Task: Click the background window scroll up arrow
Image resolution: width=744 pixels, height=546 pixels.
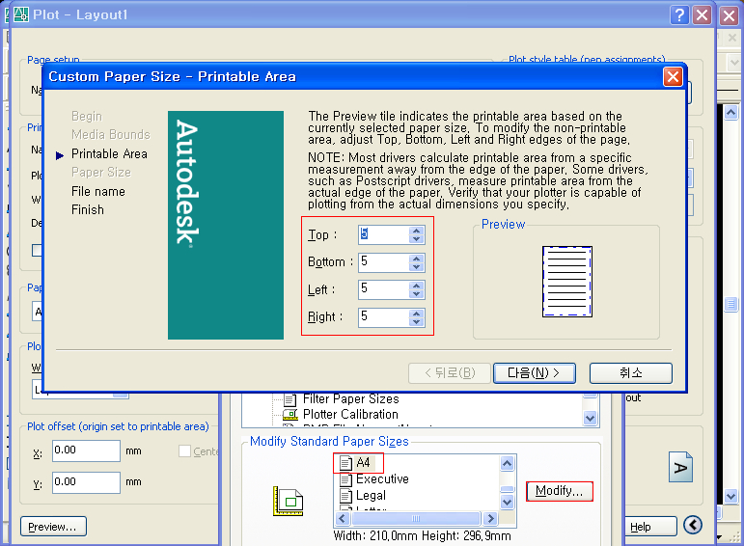Action: [x=731, y=113]
